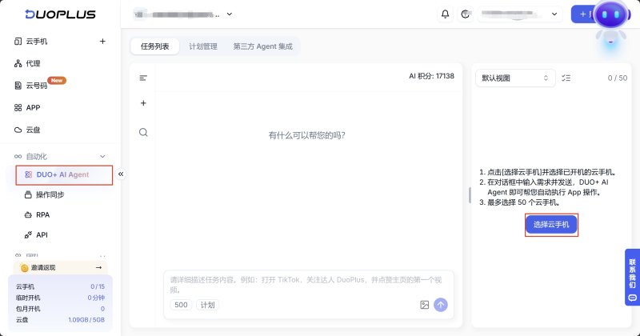
Task: Send the message with arrow button
Action: coord(441,305)
